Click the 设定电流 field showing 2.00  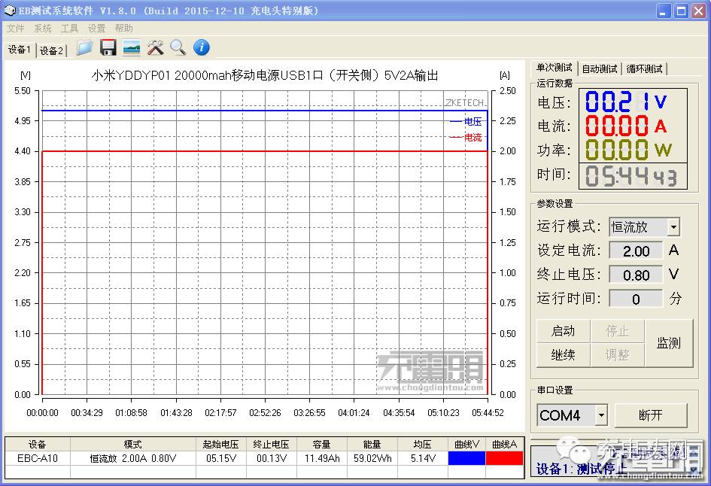point(636,251)
